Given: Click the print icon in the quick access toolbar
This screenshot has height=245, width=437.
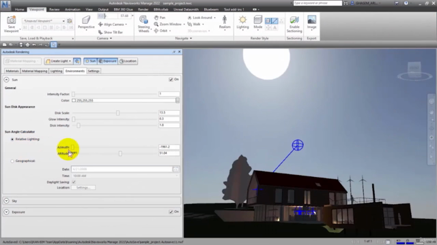Looking at the screenshot, I should (x=27, y=45).
